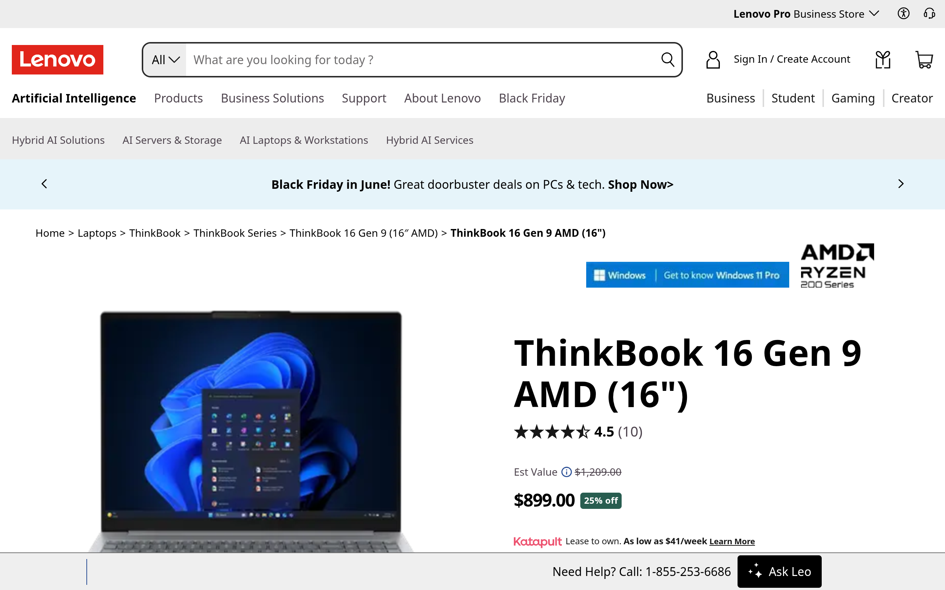
Task: Open the Artificial Intelligence menu
Action: click(x=74, y=98)
